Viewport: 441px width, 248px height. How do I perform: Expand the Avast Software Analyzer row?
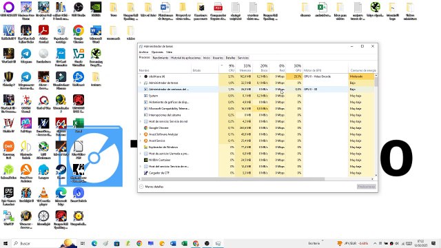(141, 134)
